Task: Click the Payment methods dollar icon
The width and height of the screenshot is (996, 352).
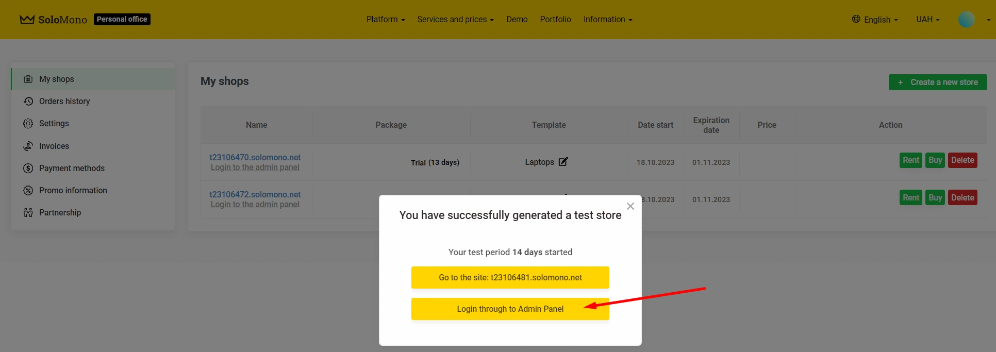Action: [x=28, y=169]
